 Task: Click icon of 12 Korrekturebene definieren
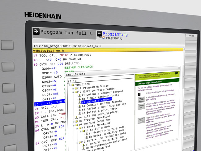[x=84, y=149]
